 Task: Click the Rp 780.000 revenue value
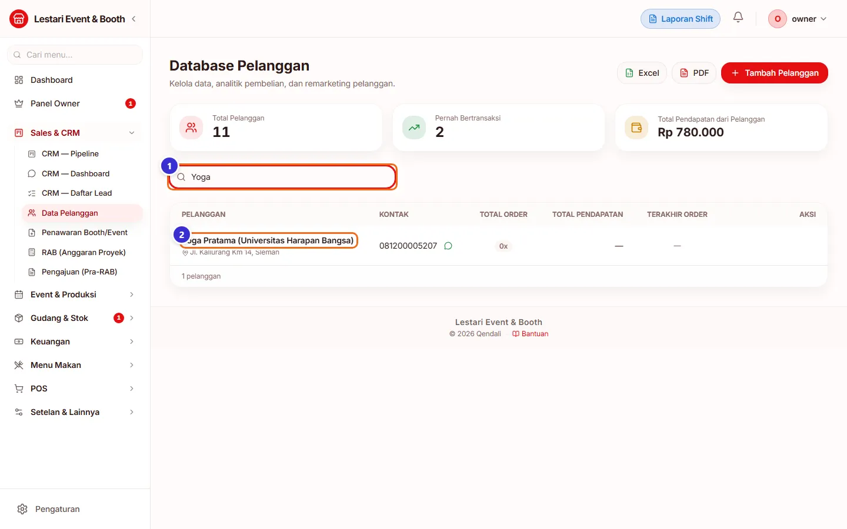[x=691, y=132]
